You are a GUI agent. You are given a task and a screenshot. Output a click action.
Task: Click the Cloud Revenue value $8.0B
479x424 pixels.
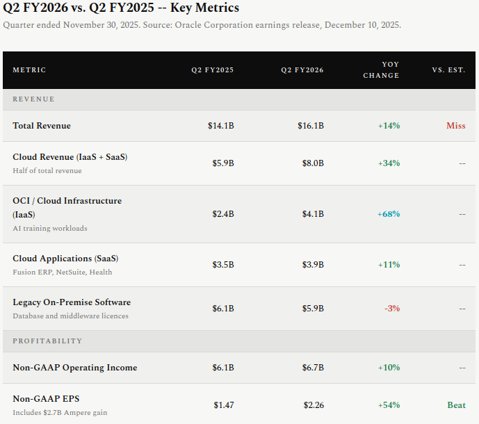click(313, 163)
